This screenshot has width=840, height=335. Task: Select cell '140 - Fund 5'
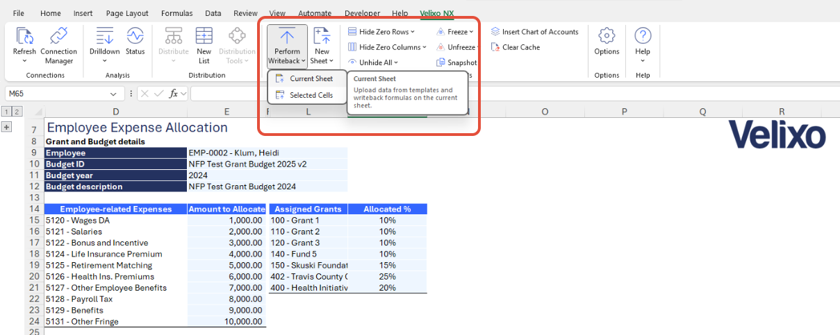[308, 254]
